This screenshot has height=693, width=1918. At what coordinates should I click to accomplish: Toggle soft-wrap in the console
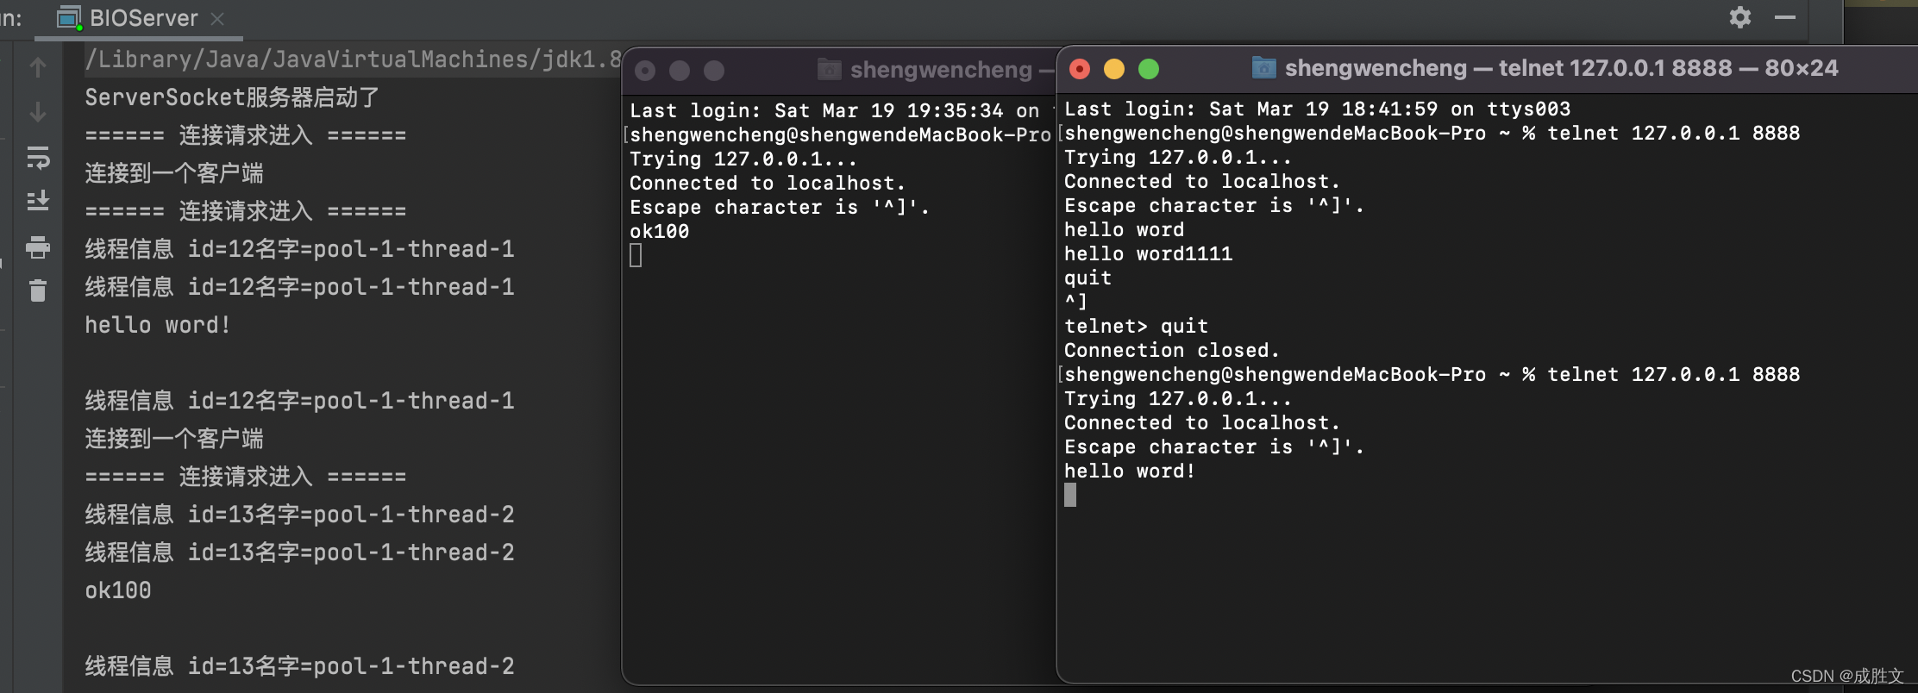click(38, 157)
